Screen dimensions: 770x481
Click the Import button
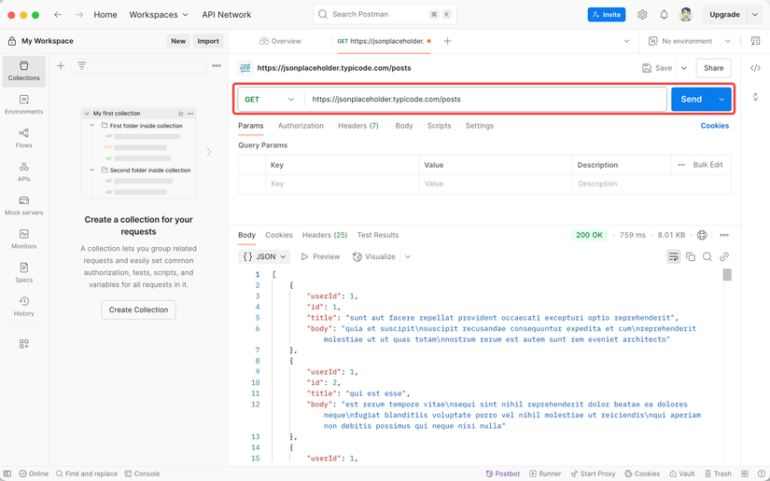click(x=208, y=41)
